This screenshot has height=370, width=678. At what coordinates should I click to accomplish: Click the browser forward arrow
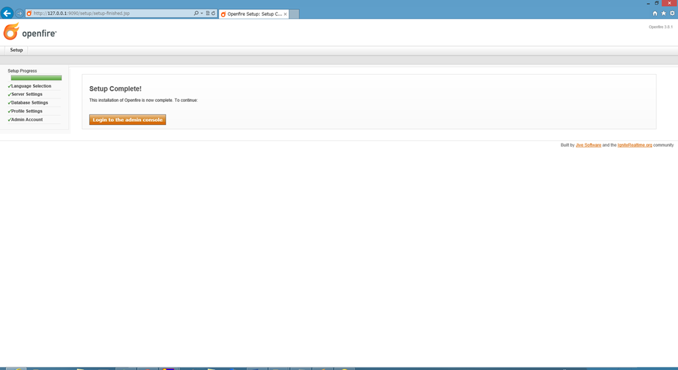pos(19,13)
